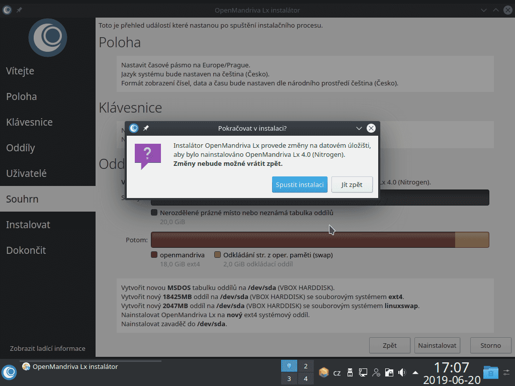This screenshot has width=515, height=386.
Task: Click Jít zpět to cancel
Action: tap(352, 184)
